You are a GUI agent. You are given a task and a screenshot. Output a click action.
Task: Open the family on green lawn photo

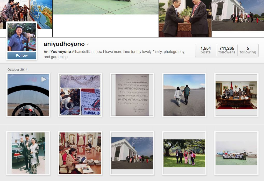tap(184, 153)
